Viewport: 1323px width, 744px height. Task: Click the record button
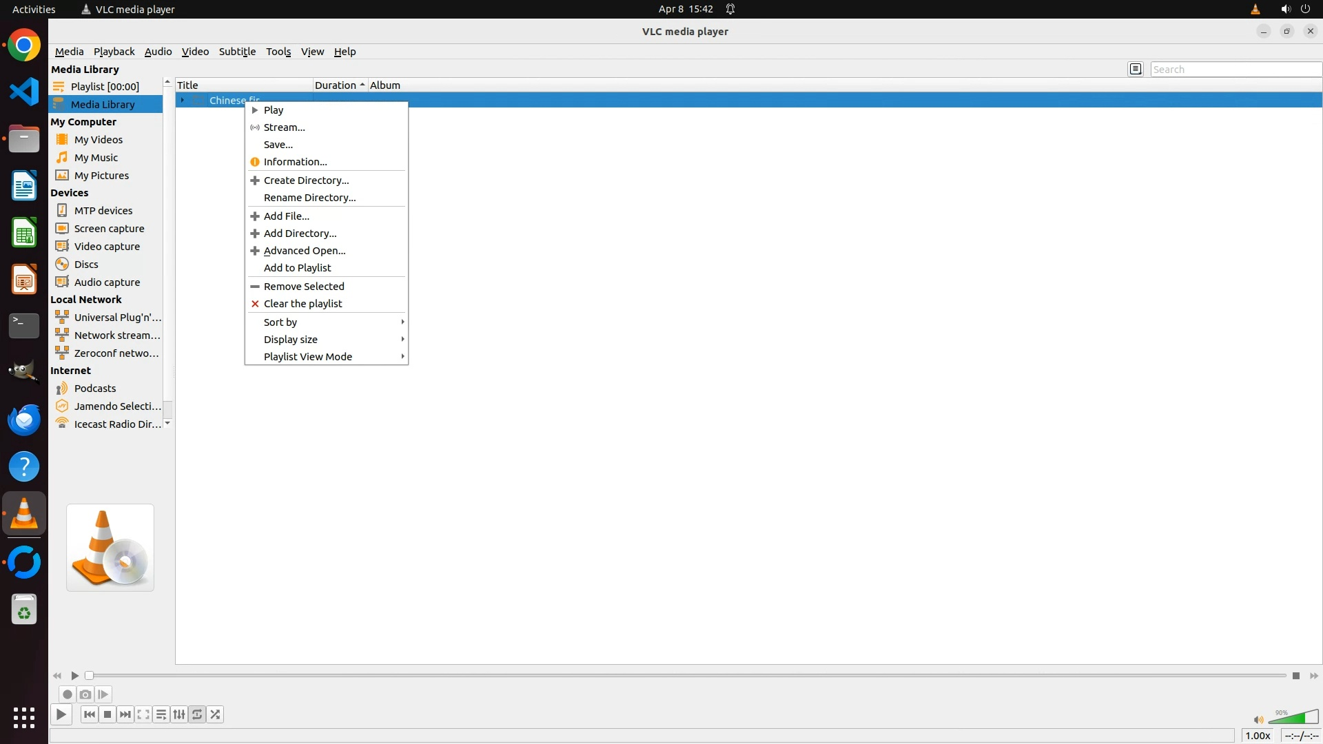68,694
